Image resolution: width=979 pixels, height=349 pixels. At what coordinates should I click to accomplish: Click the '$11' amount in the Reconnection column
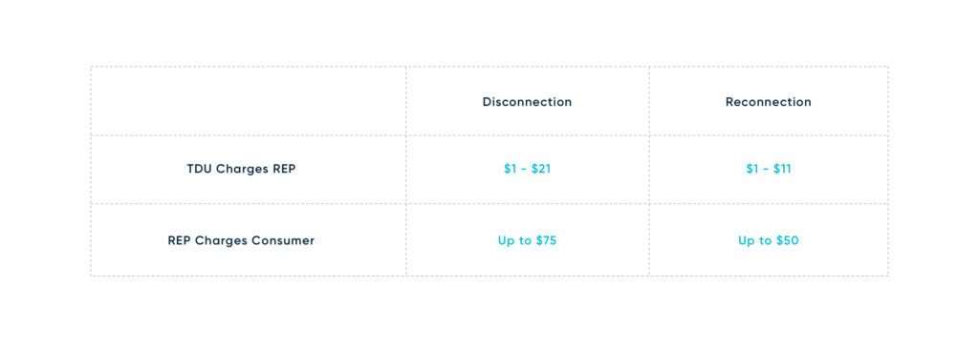782,169
